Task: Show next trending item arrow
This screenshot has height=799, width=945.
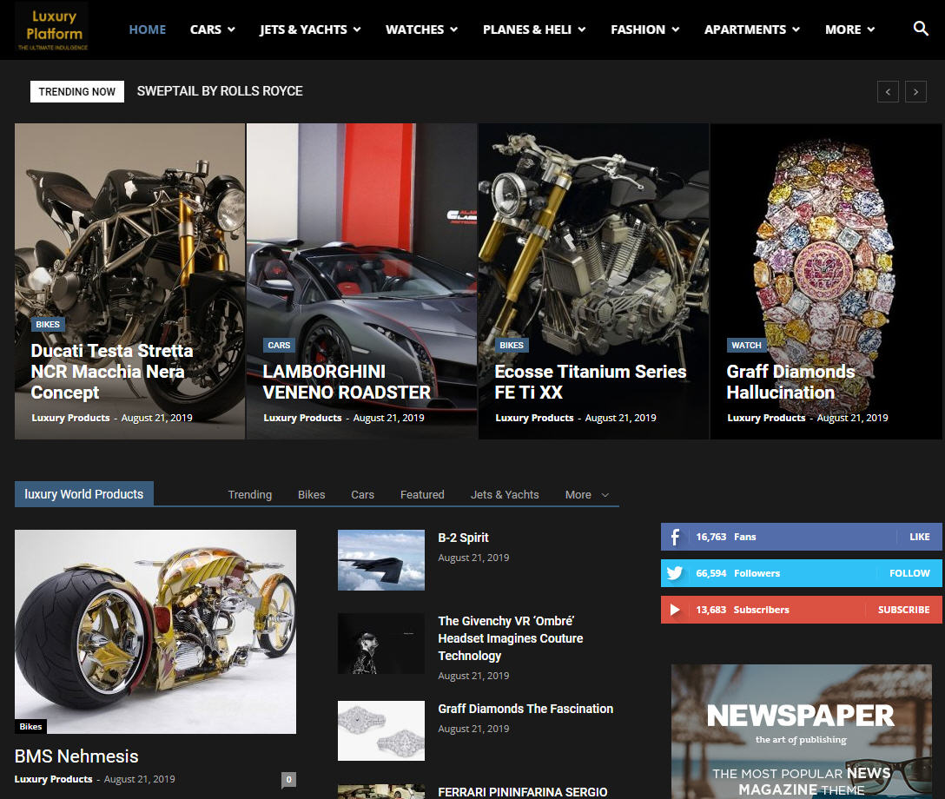Action: [915, 91]
